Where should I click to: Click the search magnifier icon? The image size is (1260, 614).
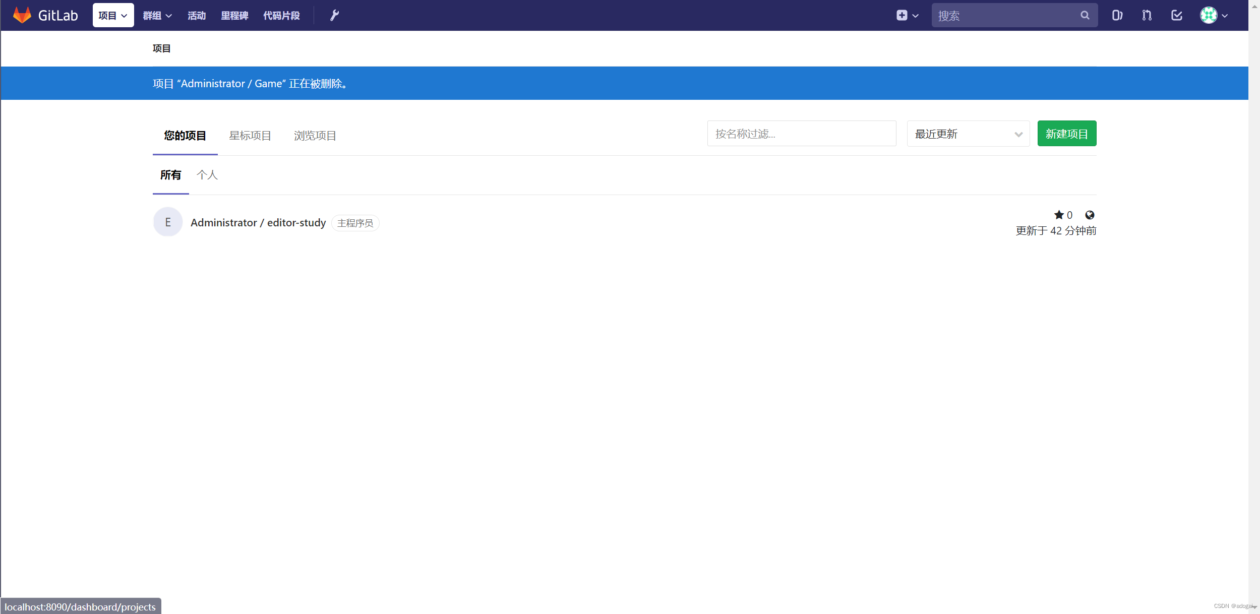coord(1085,16)
